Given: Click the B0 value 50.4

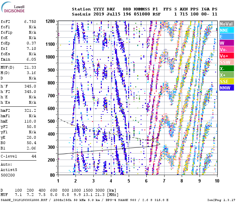Looking at the screenshot, I should 31,143.
